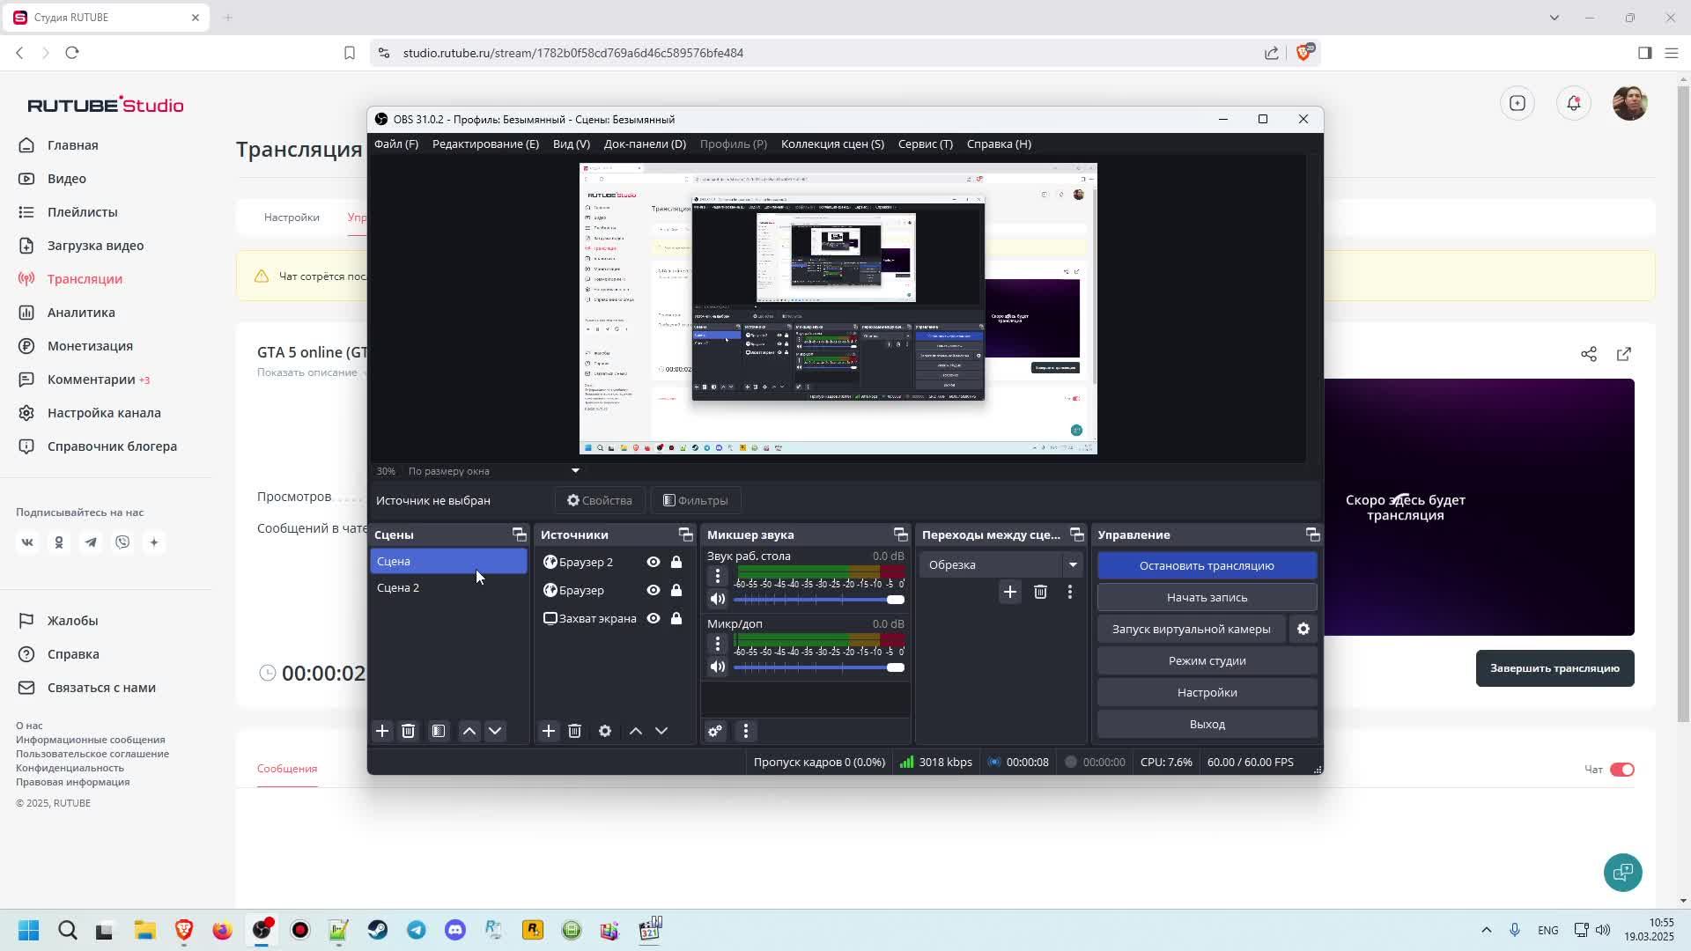Image resolution: width=1691 pixels, height=951 pixels.
Task: Remove transition via trash icon
Action: (1040, 592)
